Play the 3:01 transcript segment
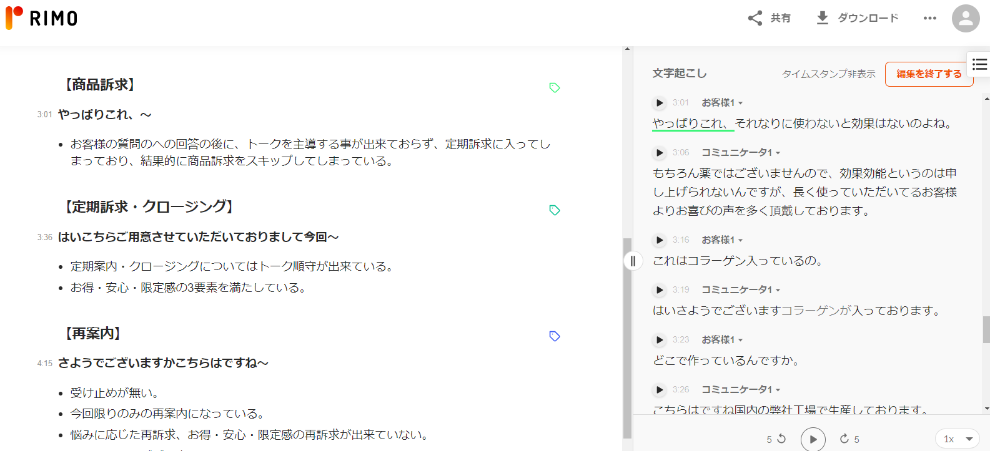This screenshot has height=451, width=990. (x=660, y=103)
